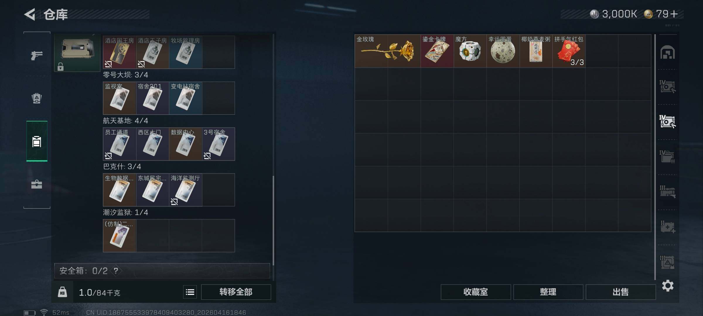Viewport: 703px width, 316px height.
Task: Click the plus beside 79 gold currency
Action: (x=674, y=14)
